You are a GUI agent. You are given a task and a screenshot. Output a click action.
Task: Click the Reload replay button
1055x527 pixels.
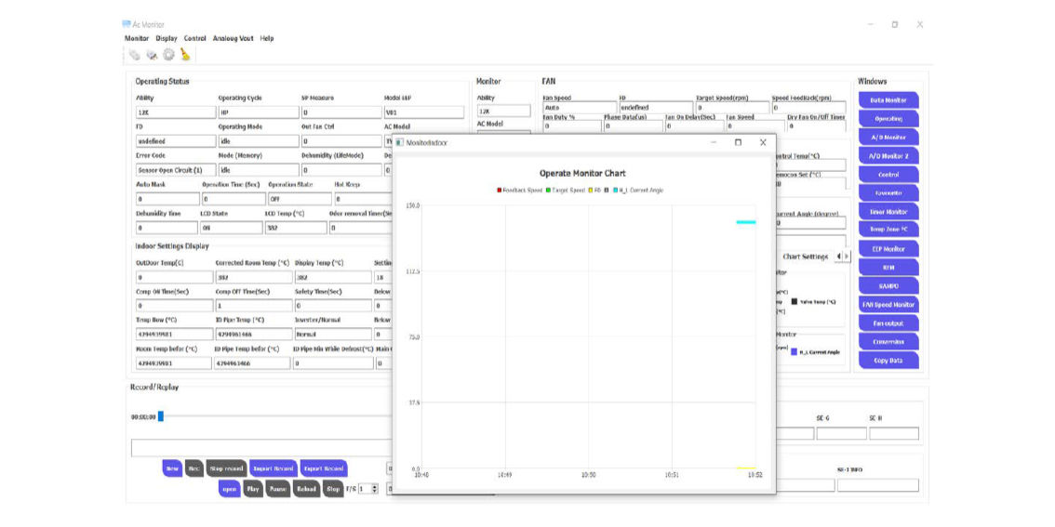(x=306, y=489)
